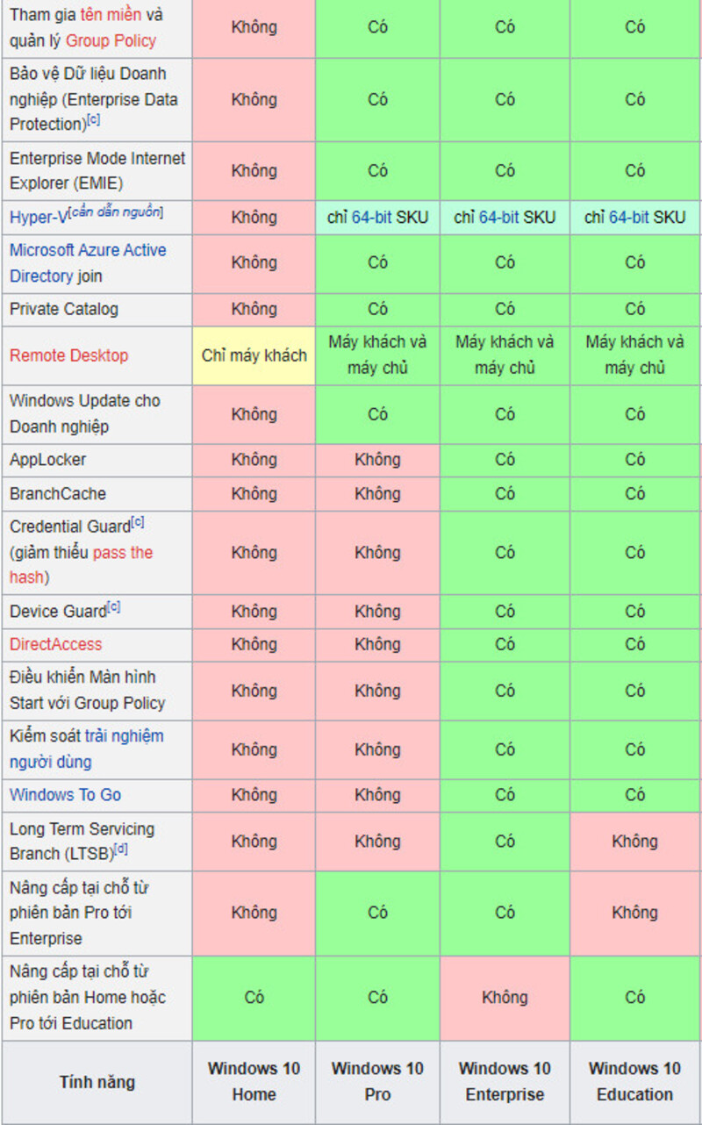Follow the Microsoft Azure Active Directory link
Screen dimensions: 702x1125
point(87,262)
